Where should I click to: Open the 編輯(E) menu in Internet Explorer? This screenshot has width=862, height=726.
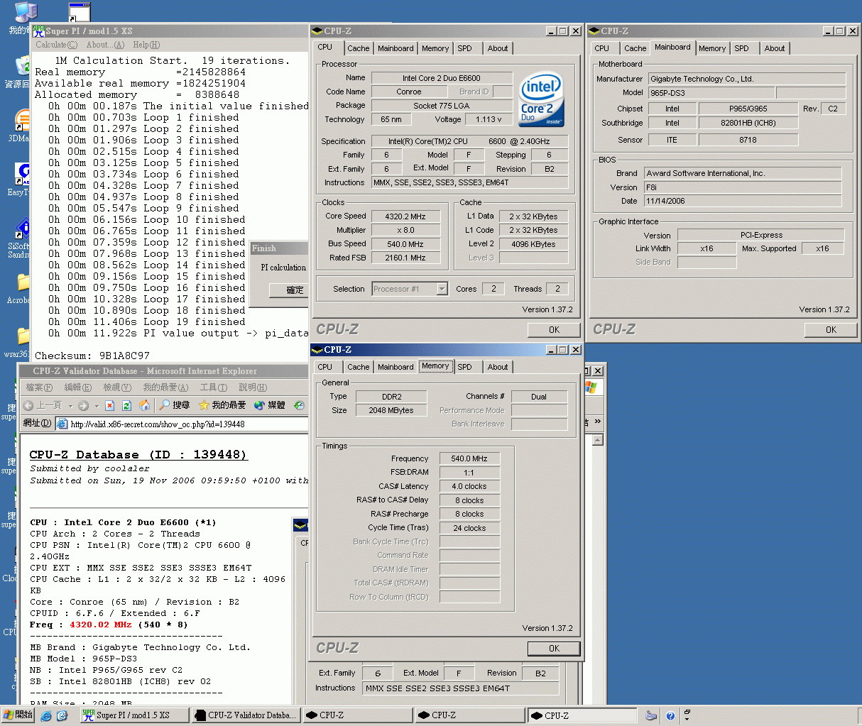click(x=77, y=387)
